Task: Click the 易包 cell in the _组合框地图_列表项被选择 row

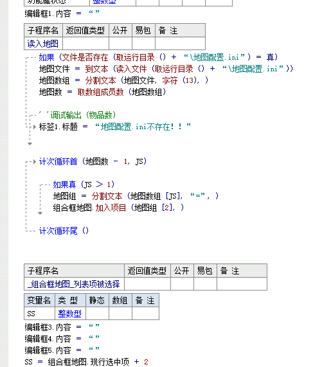Action: [205, 284]
